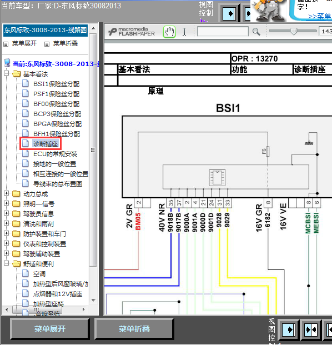
Task: Click the computer icon beside current model
Action: 7,63
